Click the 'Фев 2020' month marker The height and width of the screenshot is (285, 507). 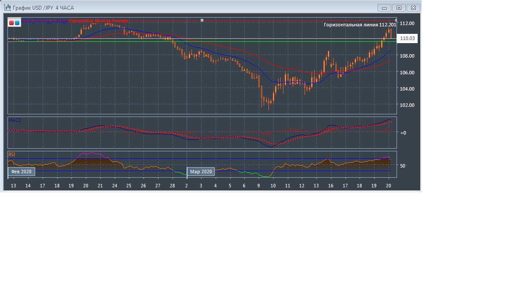click(x=21, y=172)
